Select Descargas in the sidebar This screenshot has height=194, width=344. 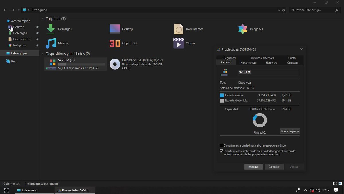pyautogui.click(x=20, y=33)
